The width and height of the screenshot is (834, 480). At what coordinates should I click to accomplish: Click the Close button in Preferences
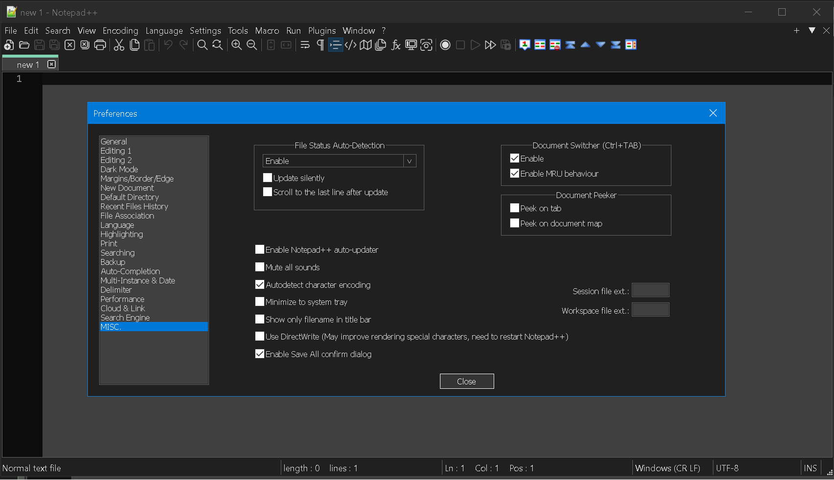pyautogui.click(x=466, y=381)
